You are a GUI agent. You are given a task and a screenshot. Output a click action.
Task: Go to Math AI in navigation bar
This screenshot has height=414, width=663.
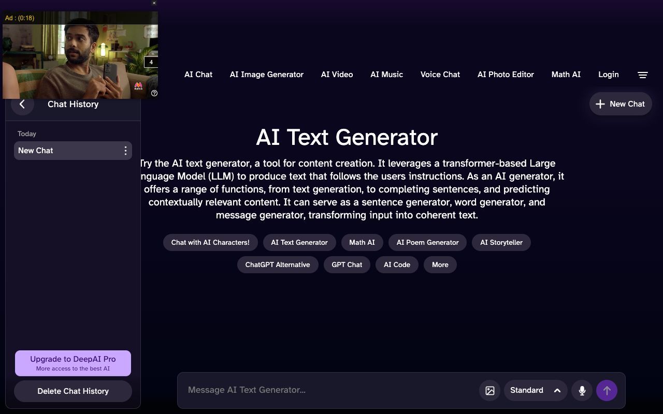click(x=566, y=75)
